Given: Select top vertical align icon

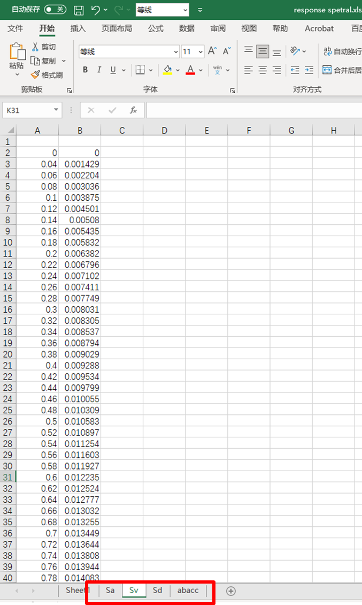Looking at the screenshot, I should point(249,51).
